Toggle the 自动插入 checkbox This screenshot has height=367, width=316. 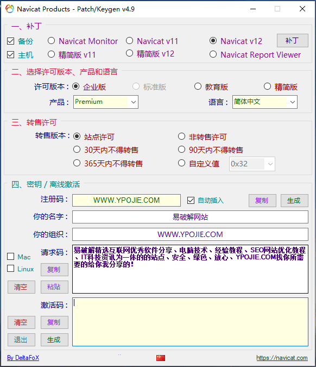[x=191, y=200]
